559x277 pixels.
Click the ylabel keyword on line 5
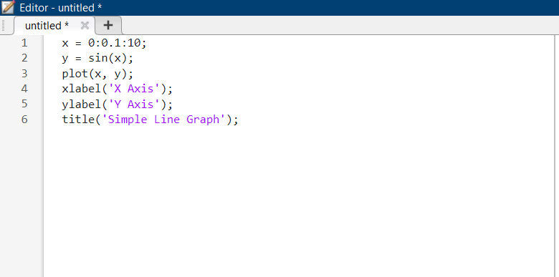(x=81, y=105)
